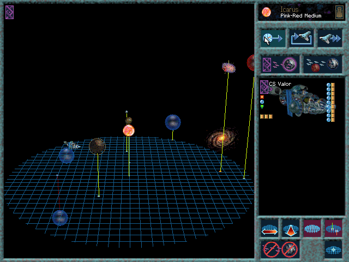Click the center grid crosshair button
This screenshot has width=349, height=262.
(333, 249)
